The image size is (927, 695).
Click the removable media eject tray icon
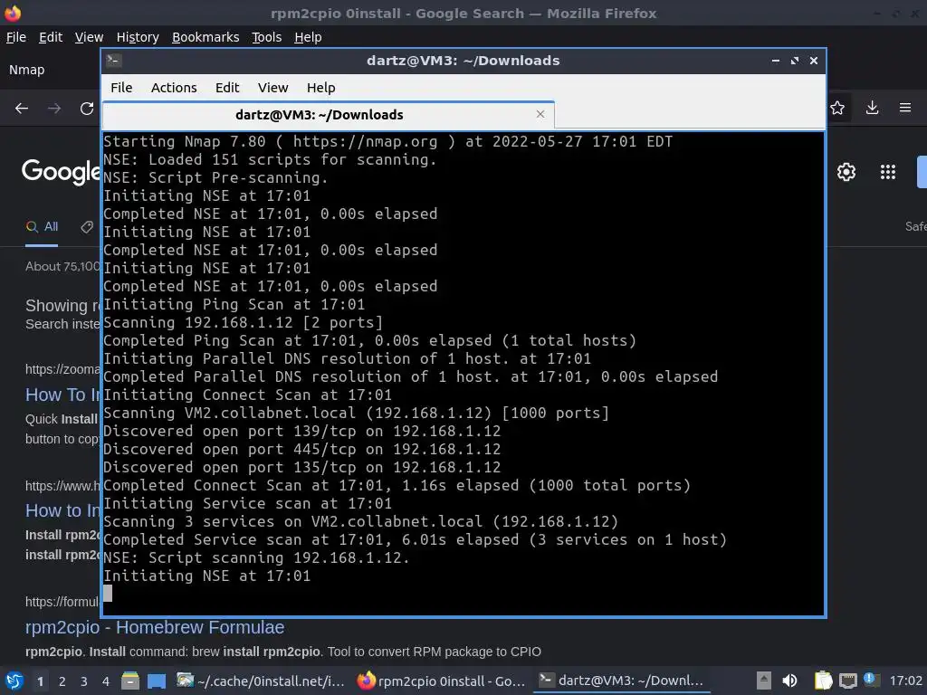point(763,681)
